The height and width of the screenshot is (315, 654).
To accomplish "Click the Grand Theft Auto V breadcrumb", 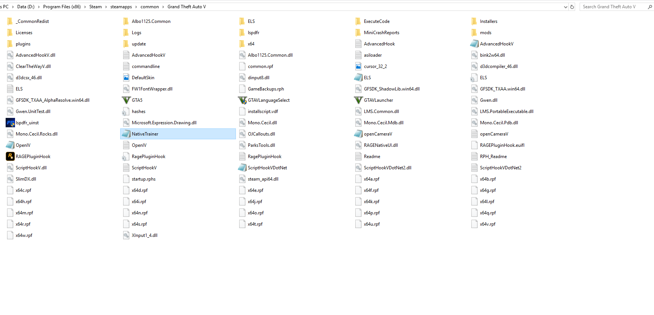I will [187, 7].
